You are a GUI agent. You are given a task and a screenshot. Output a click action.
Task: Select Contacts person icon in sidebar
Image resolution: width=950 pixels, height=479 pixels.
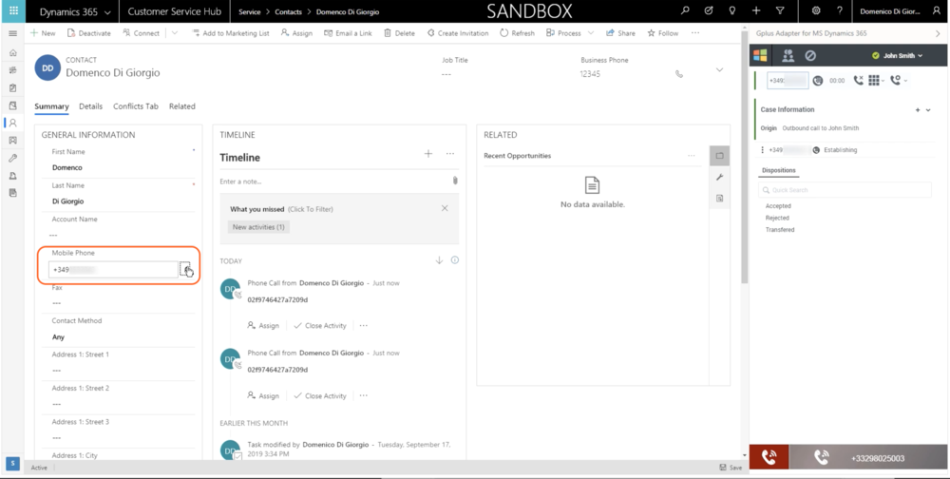[x=12, y=123]
